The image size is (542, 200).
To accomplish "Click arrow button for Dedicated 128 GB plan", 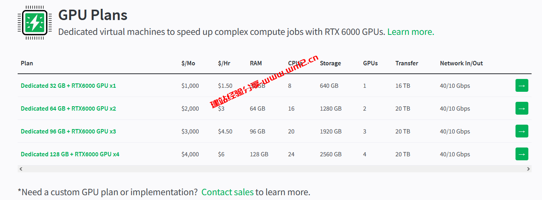I will coord(522,154).
